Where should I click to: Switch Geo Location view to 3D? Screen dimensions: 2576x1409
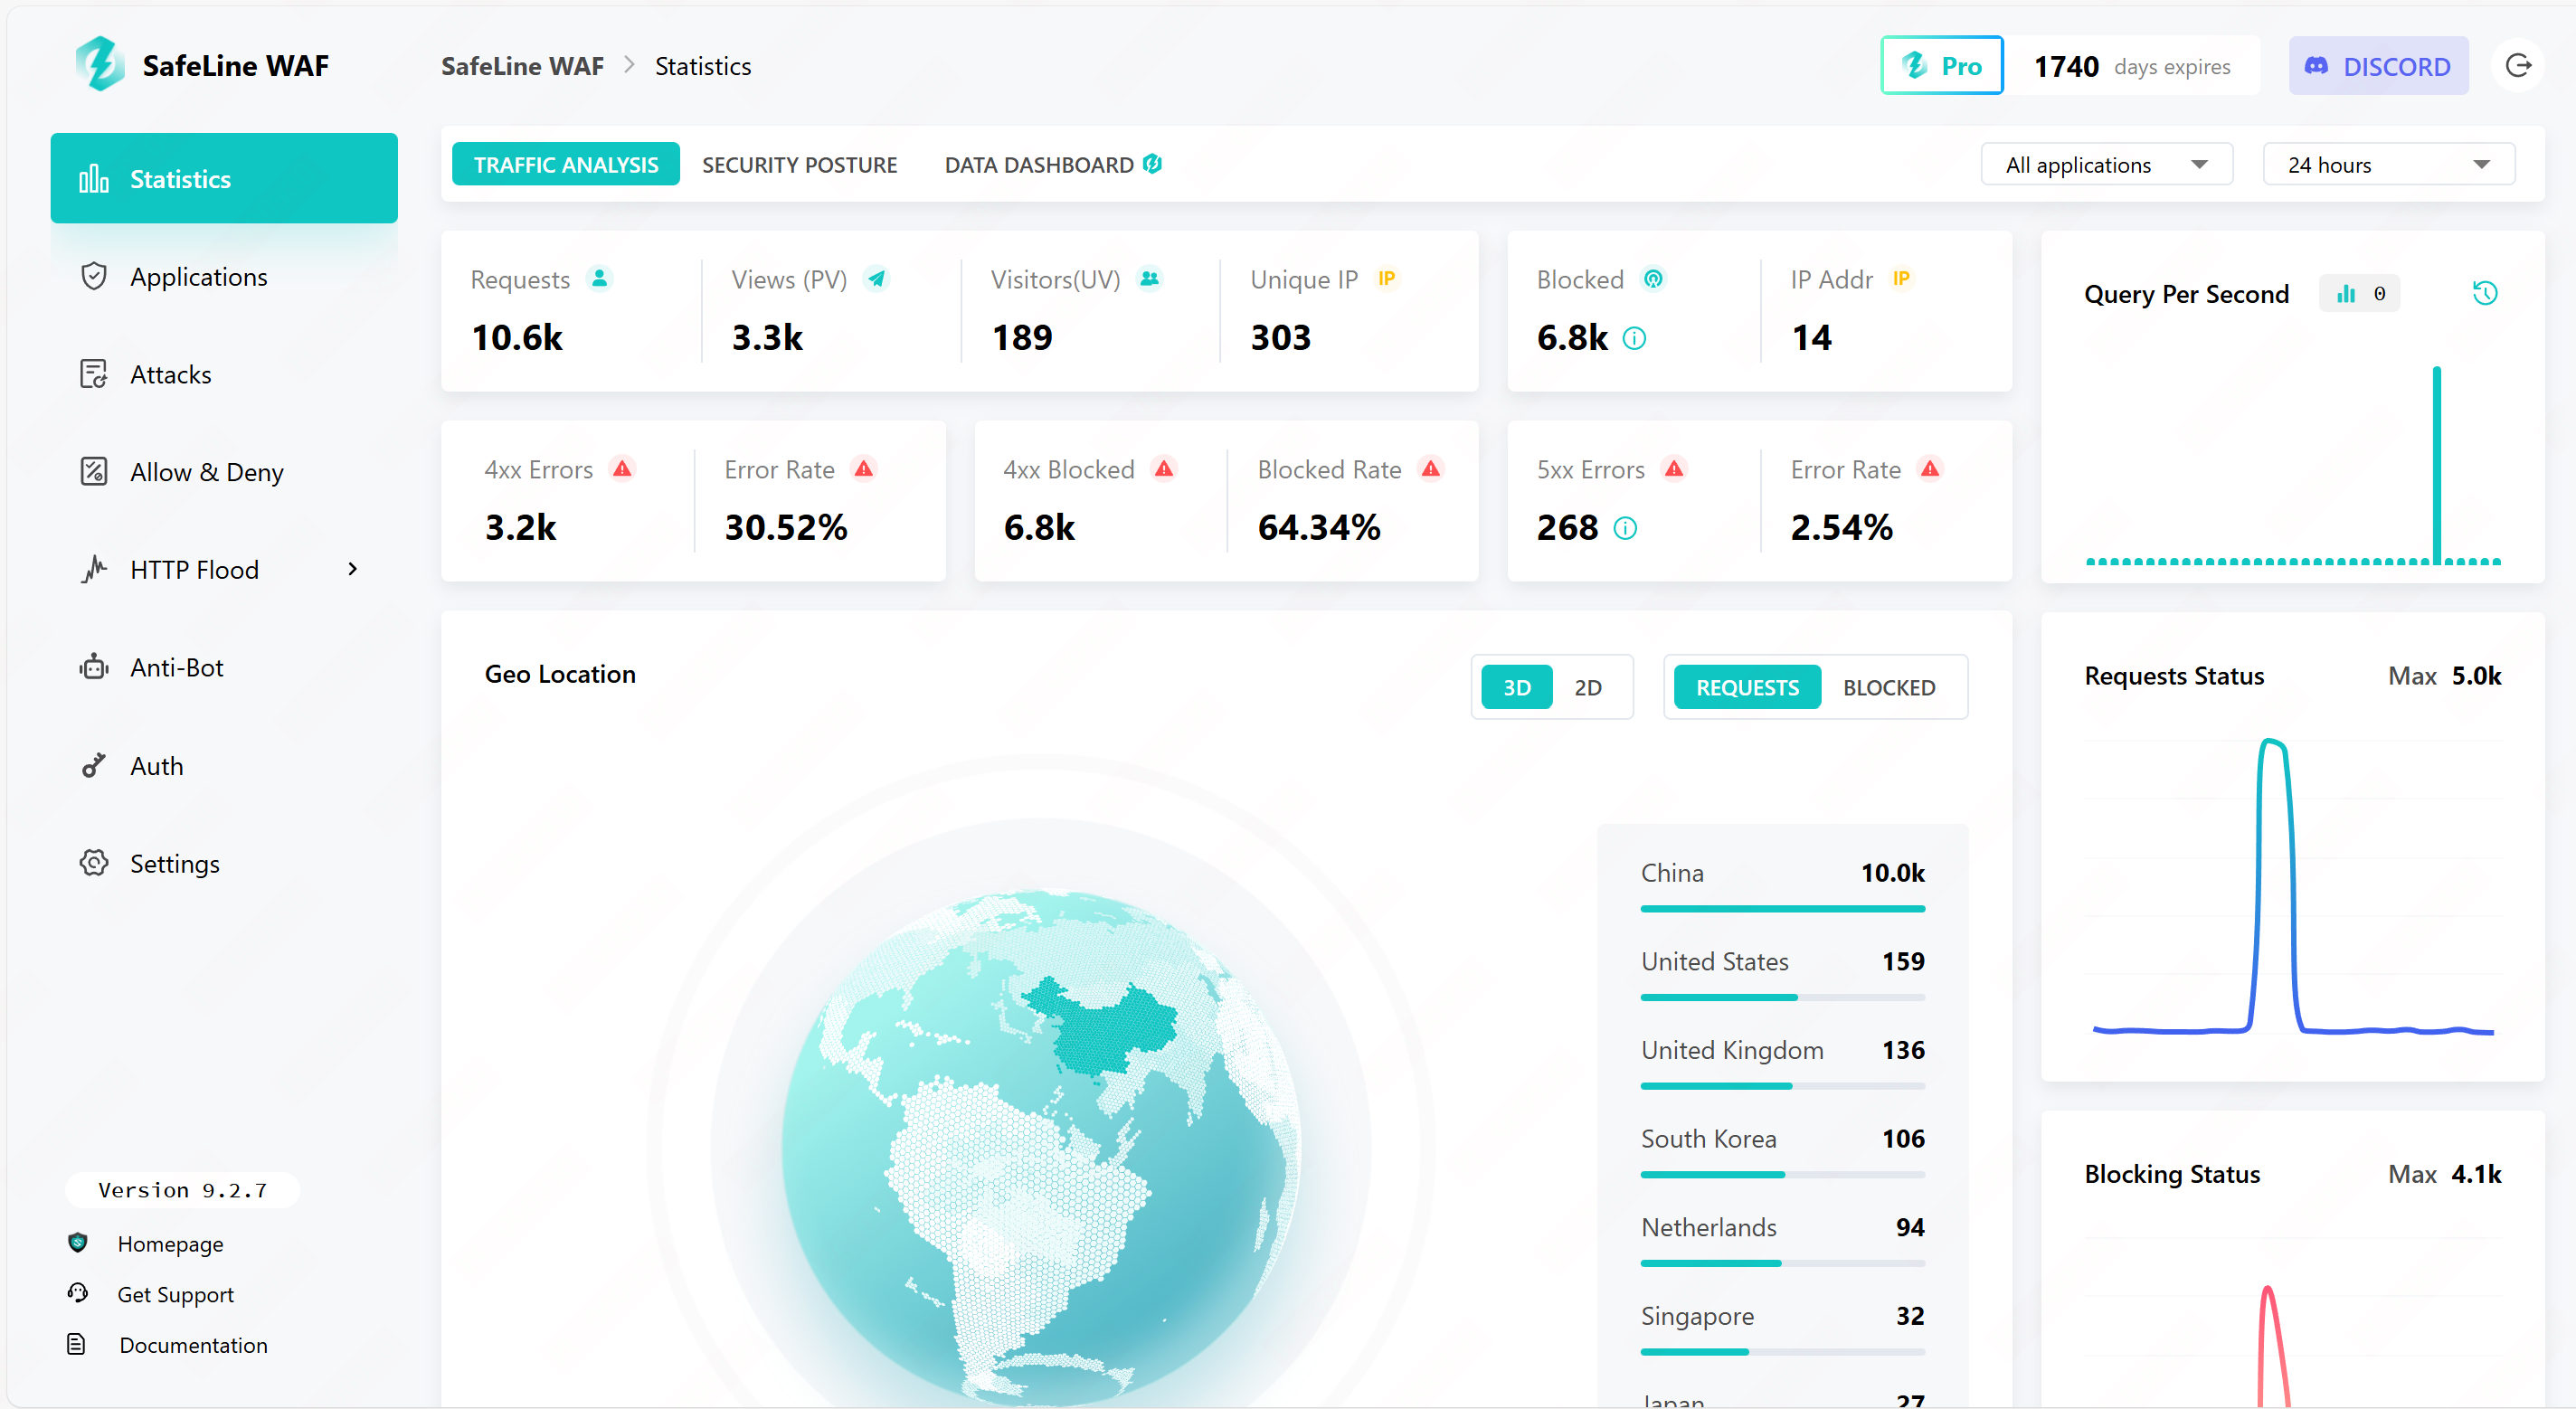[x=1516, y=688]
